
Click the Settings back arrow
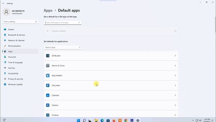(3, 3)
